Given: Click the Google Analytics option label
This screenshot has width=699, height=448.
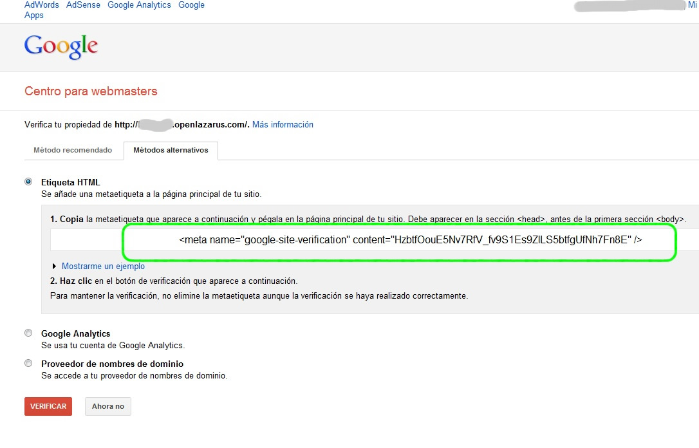Looking at the screenshot, I should point(75,334).
